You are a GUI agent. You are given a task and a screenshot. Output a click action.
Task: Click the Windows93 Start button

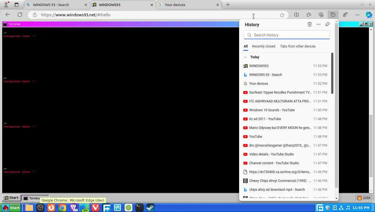coord(11,198)
